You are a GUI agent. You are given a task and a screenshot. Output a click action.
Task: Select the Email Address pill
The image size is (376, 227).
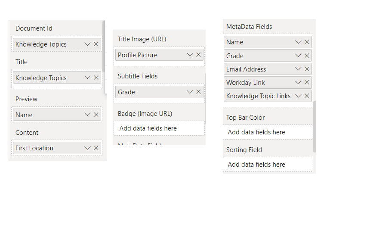point(268,69)
